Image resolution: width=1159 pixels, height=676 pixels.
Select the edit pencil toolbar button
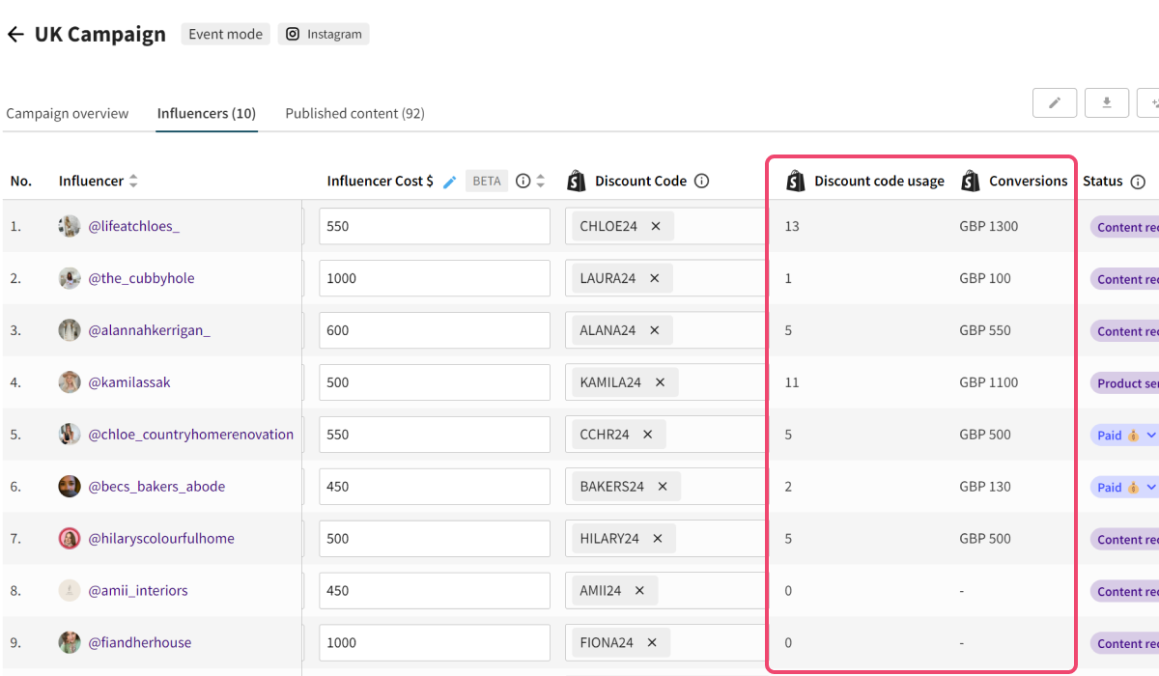tap(1054, 102)
